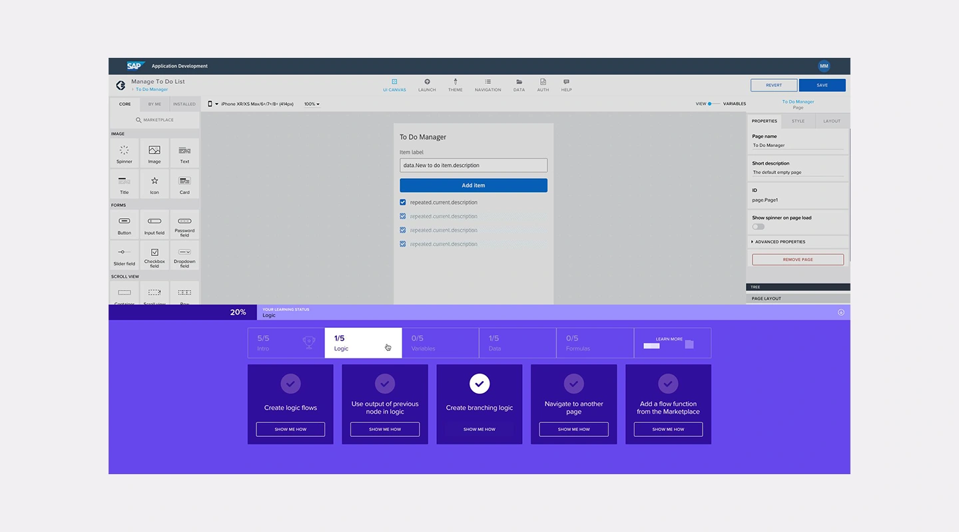Toggle the View / Variables switch
Image resolution: width=959 pixels, height=532 pixels.
tap(714, 104)
